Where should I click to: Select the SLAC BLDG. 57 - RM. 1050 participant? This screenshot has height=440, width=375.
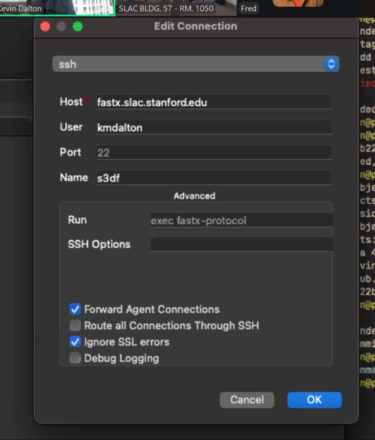point(176,8)
